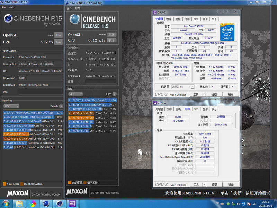
Task: Open the CPU ranking dropdown in Cinebench R15
Action: 11,106
